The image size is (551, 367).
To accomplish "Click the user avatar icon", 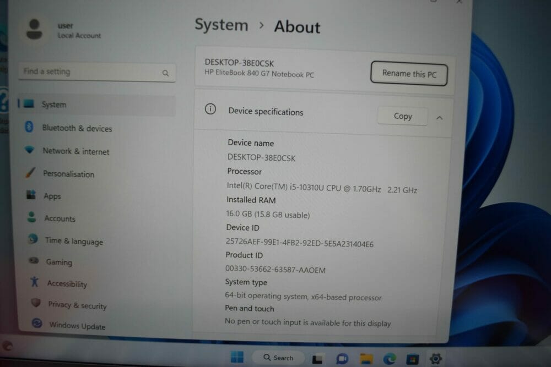I will click(34, 30).
